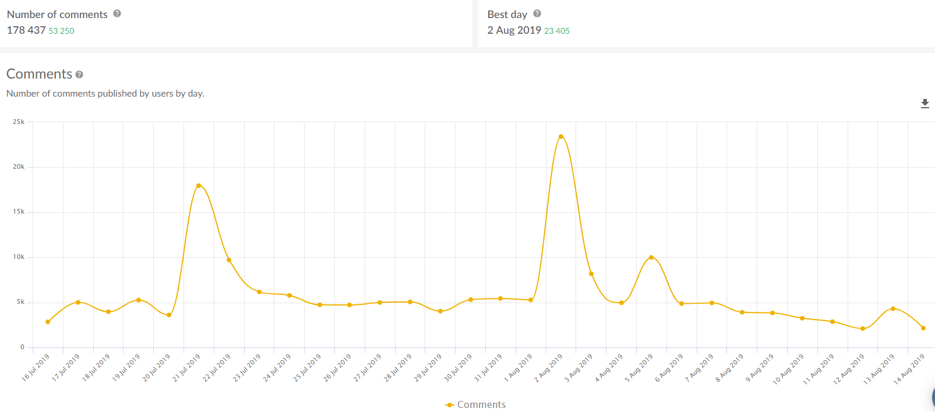The width and height of the screenshot is (935, 412).
Task: Click the green 23 405 best day count
Action: [x=557, y=31]
